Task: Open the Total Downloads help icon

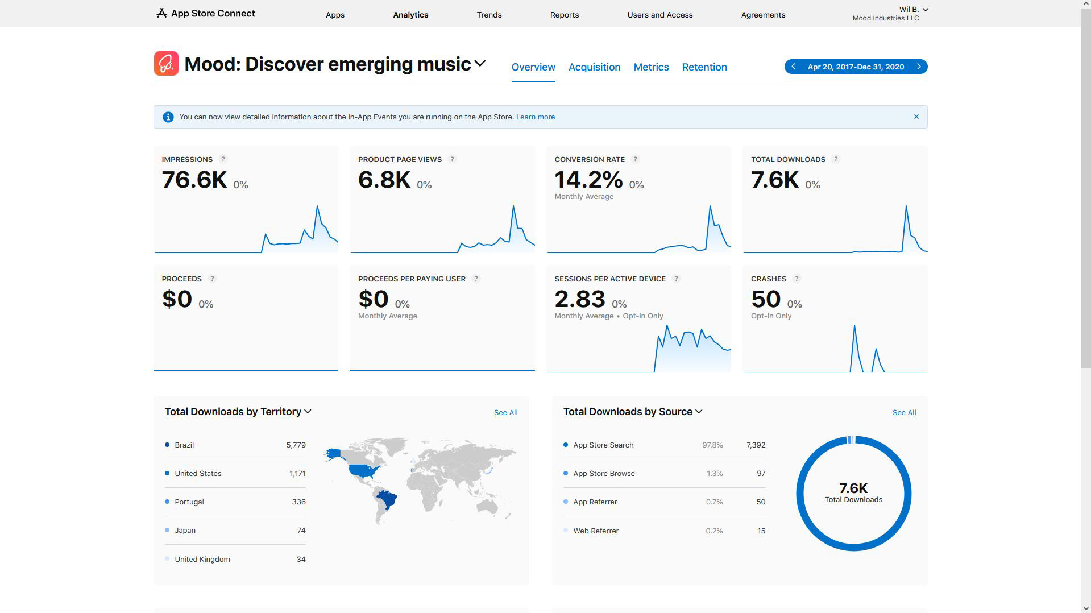Action: pos(836,159)
